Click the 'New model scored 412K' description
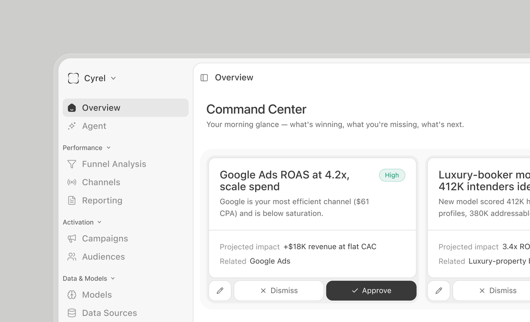This screenshot has height=322, width=530. pos(484,208)
